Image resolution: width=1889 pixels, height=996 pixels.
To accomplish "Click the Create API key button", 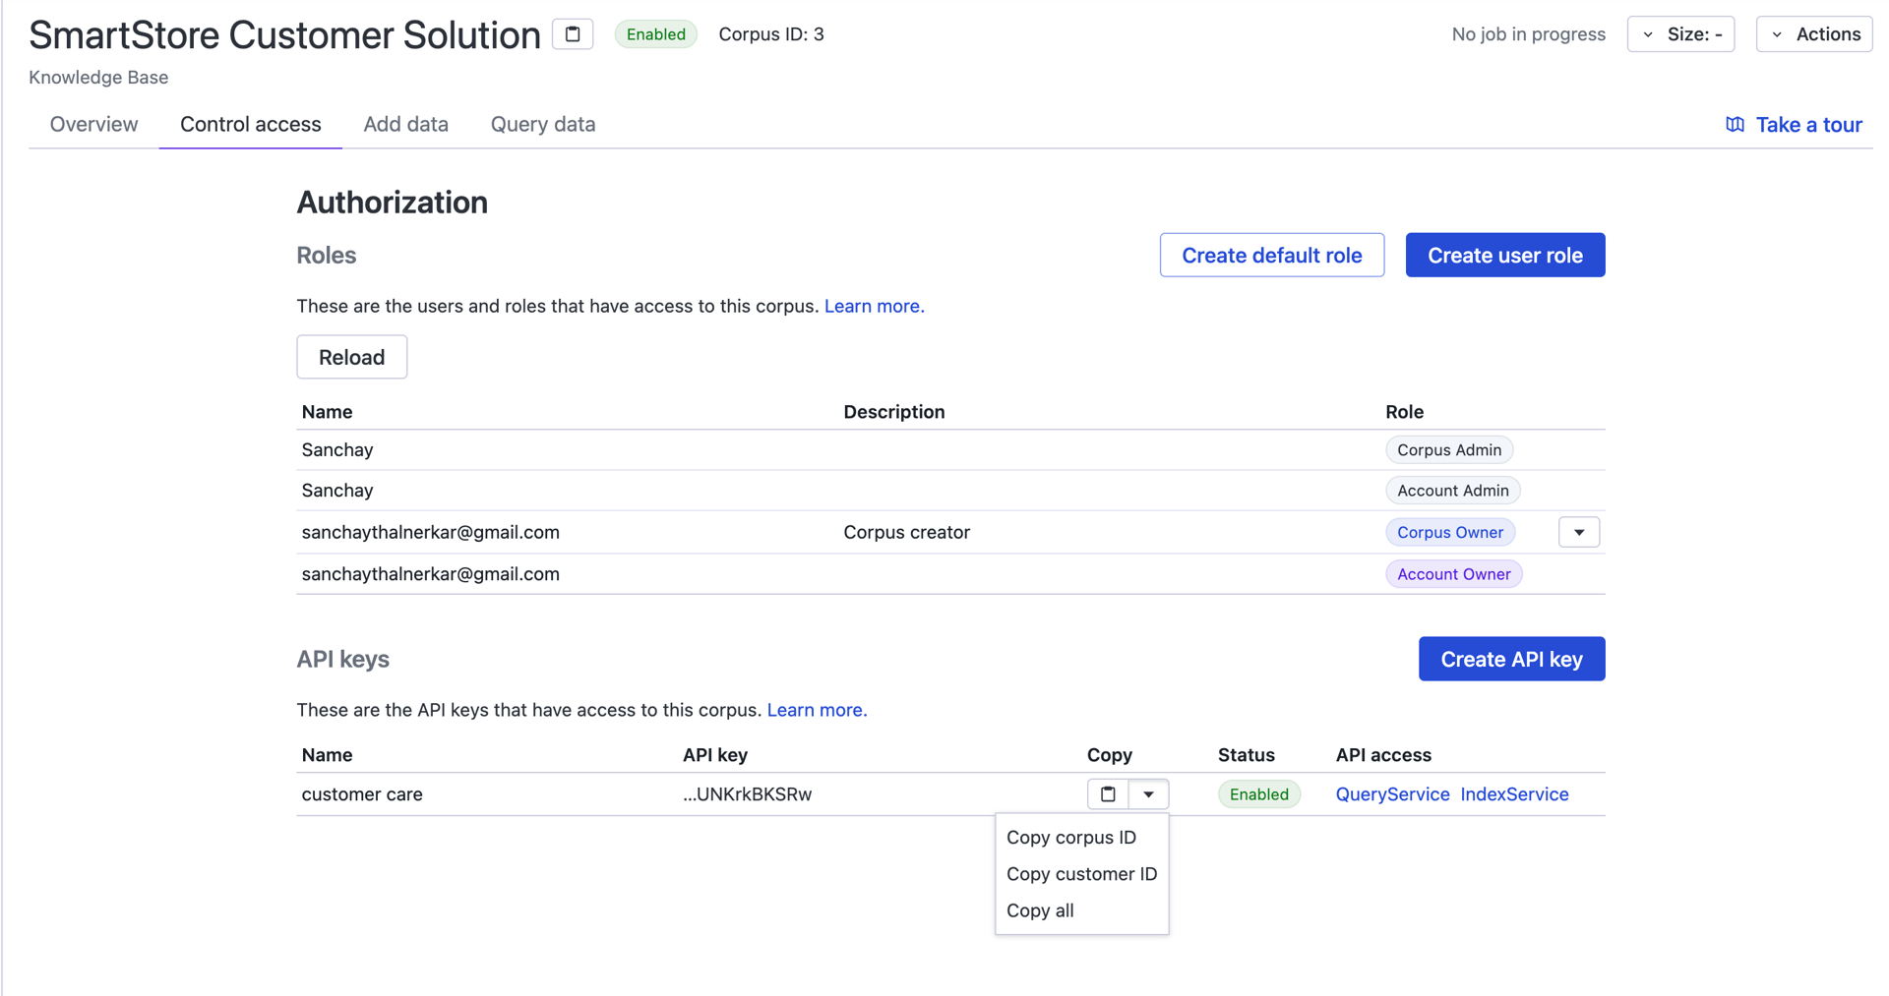I will 1511,659.
